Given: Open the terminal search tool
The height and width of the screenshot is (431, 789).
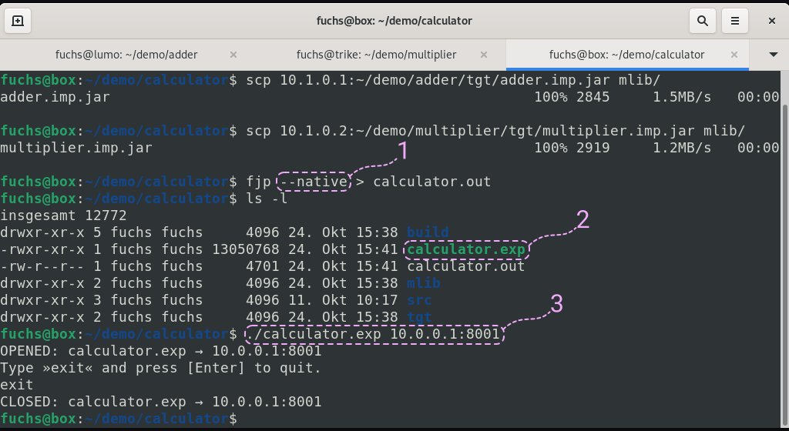Looking at the screenshot, I should (703, 21).
